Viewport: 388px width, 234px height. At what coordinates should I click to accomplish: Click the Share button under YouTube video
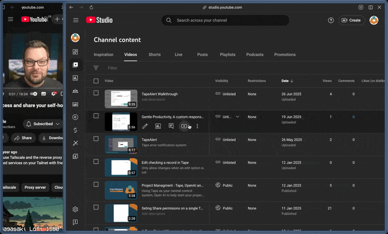(23, 138)
